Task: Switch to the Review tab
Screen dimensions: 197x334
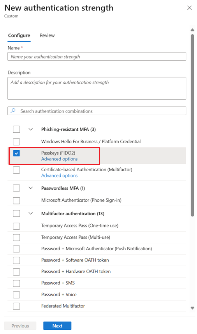Action: [x=47, y=35]
